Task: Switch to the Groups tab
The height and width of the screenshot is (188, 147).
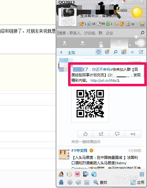Action: (x=83, y=43)
